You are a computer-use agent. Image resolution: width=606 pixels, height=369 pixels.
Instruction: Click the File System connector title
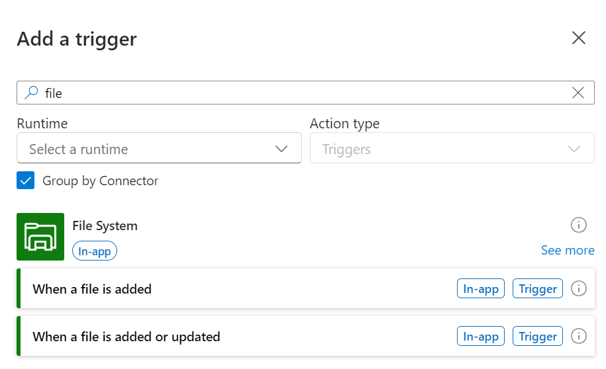tap(105, 225)
